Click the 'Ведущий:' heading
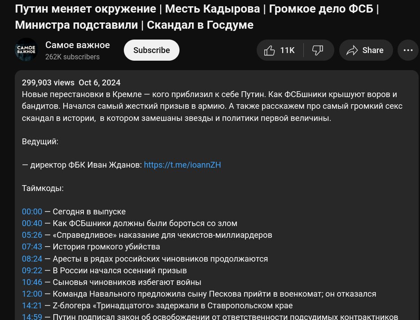 pyautogui.click(x=40, y=142)
